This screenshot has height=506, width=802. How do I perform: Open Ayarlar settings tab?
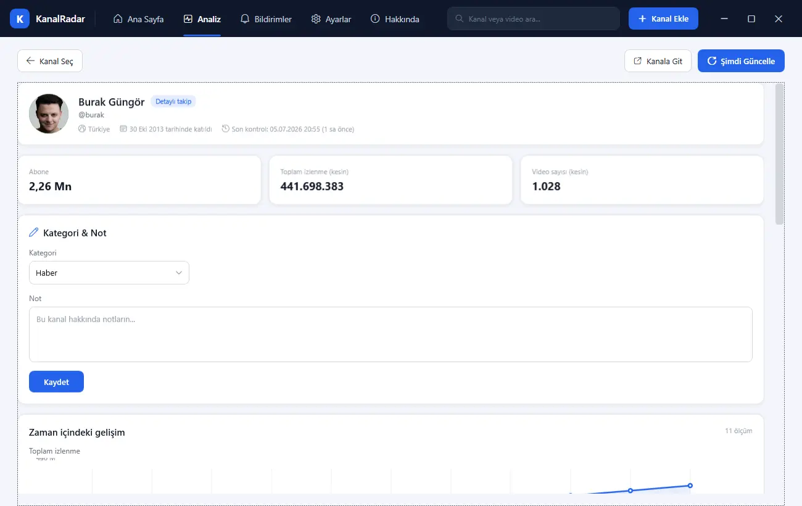coord(331,19)
